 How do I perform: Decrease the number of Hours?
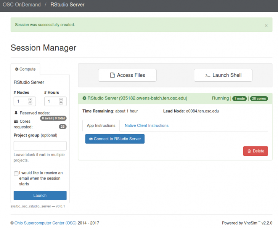61,103
